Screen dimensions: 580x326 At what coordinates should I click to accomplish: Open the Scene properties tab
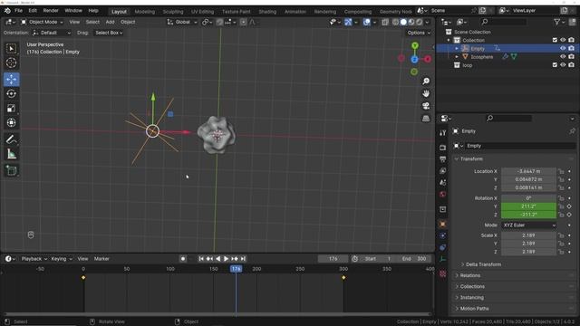tap(442, 183)
